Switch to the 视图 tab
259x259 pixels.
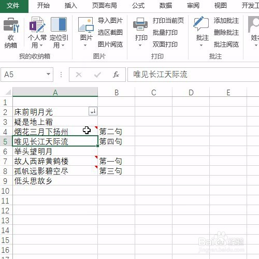[x=221, y=6]
